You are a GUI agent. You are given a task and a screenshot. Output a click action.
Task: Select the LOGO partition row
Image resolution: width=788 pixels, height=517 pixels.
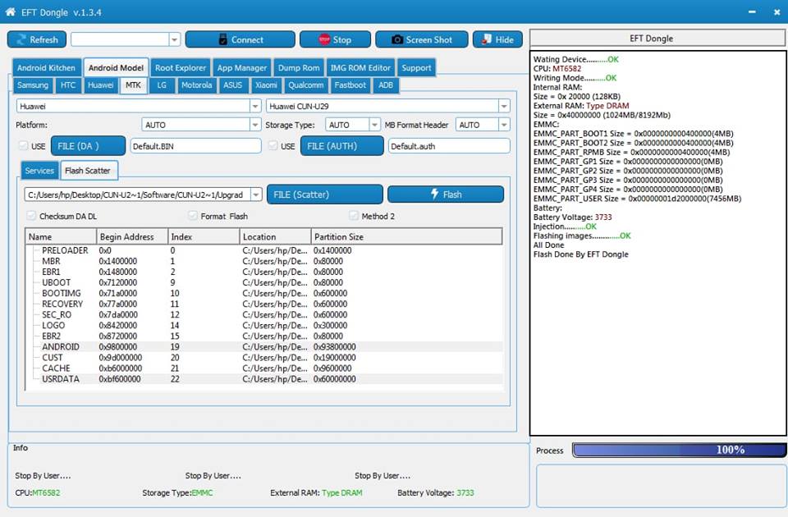click(x=264, y=325)
